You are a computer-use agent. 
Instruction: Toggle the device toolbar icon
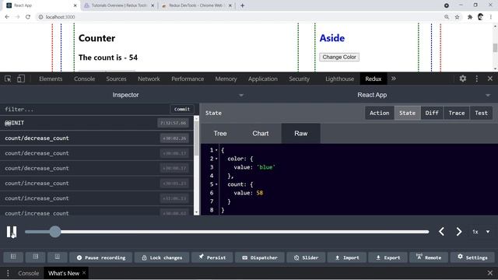point(21,79)
